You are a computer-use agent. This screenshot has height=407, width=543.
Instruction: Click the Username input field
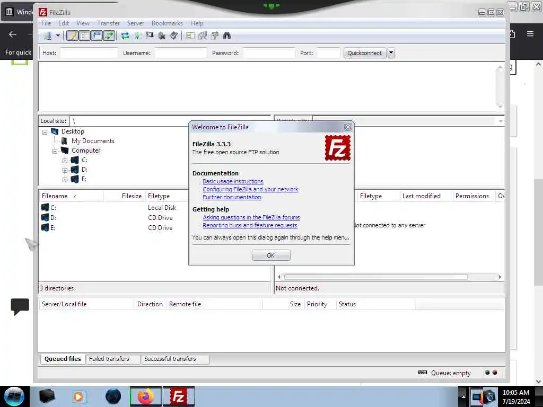[180, 53]
